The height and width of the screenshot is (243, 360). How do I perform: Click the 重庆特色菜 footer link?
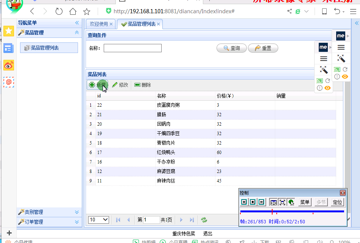[184, 234]
